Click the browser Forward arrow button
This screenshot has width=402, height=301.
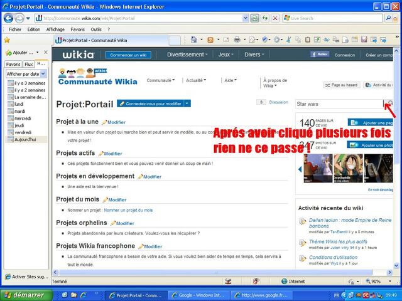[19, 18]
